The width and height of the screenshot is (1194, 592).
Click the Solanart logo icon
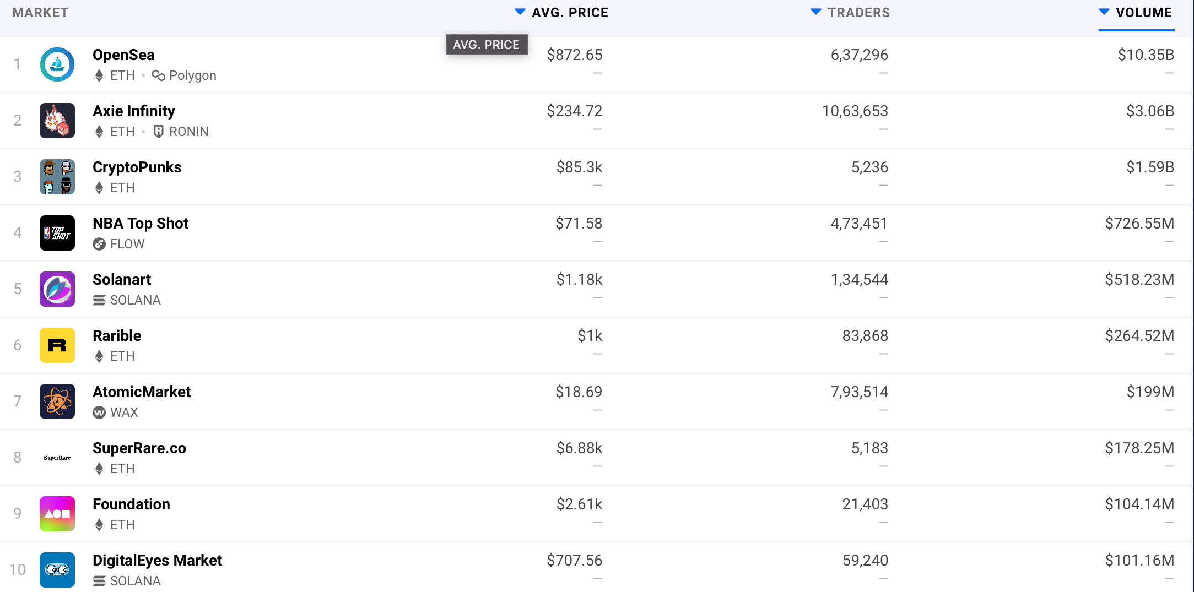(57, 289)
